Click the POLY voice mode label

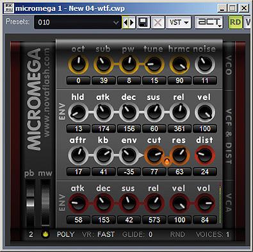pyautogui.click(x=65, y=235)
